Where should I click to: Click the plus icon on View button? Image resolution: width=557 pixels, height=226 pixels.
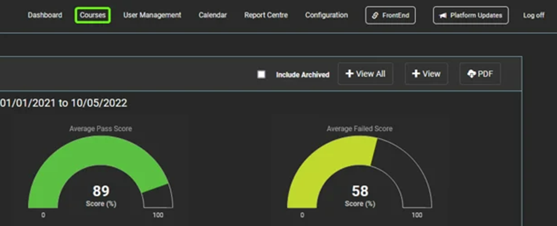[x=416, y=73]
